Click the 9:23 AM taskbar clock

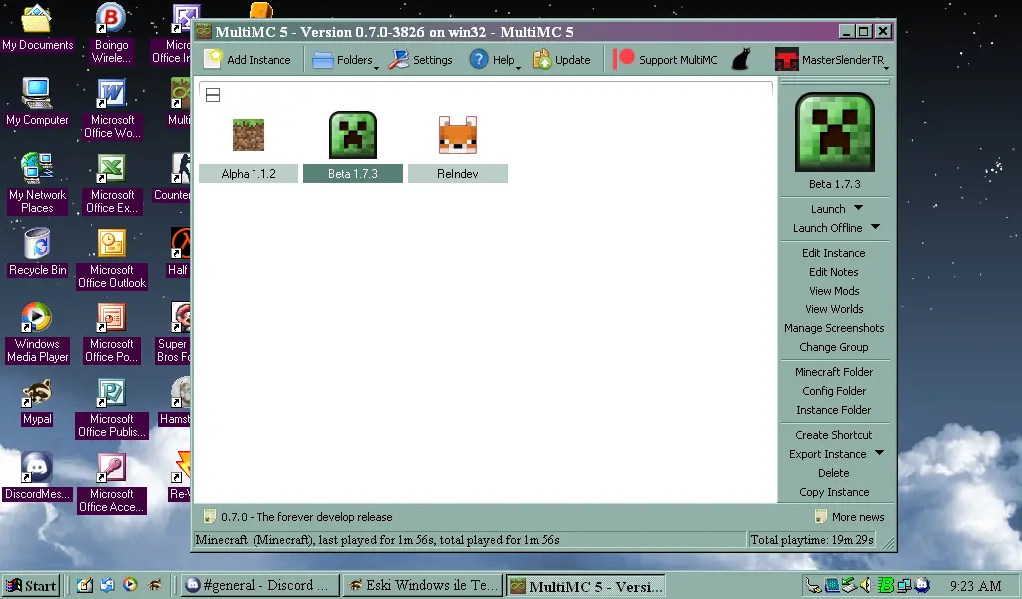(x=975, y=585)
